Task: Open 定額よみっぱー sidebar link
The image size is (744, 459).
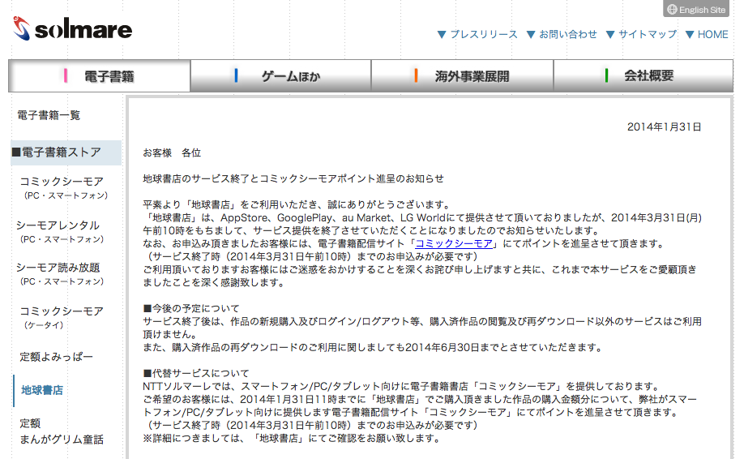Action: click(56, 357)
